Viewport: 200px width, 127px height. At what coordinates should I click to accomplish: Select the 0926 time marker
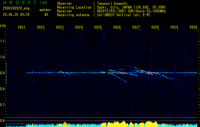[117, 27]
